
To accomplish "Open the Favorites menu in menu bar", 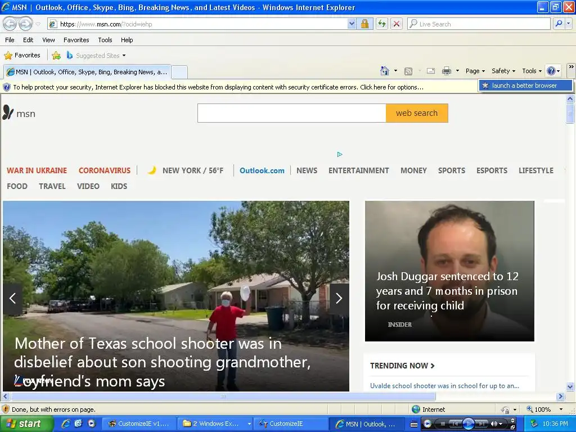I will coord(76,40).
